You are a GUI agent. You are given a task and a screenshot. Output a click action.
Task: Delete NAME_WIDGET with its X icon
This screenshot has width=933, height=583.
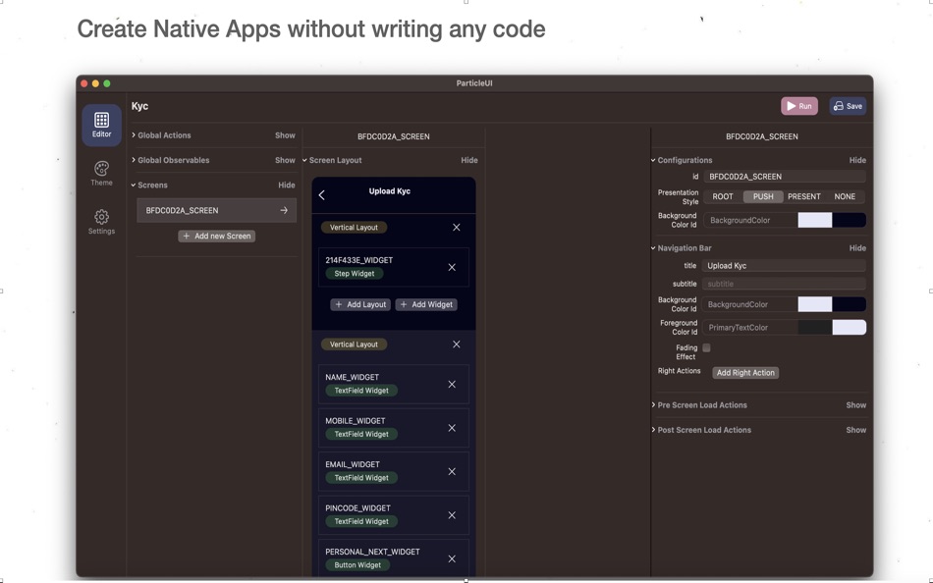pos(452,385)
